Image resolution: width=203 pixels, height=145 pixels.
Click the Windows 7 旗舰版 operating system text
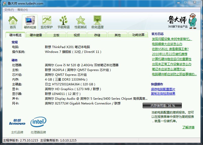coord(73,52)
